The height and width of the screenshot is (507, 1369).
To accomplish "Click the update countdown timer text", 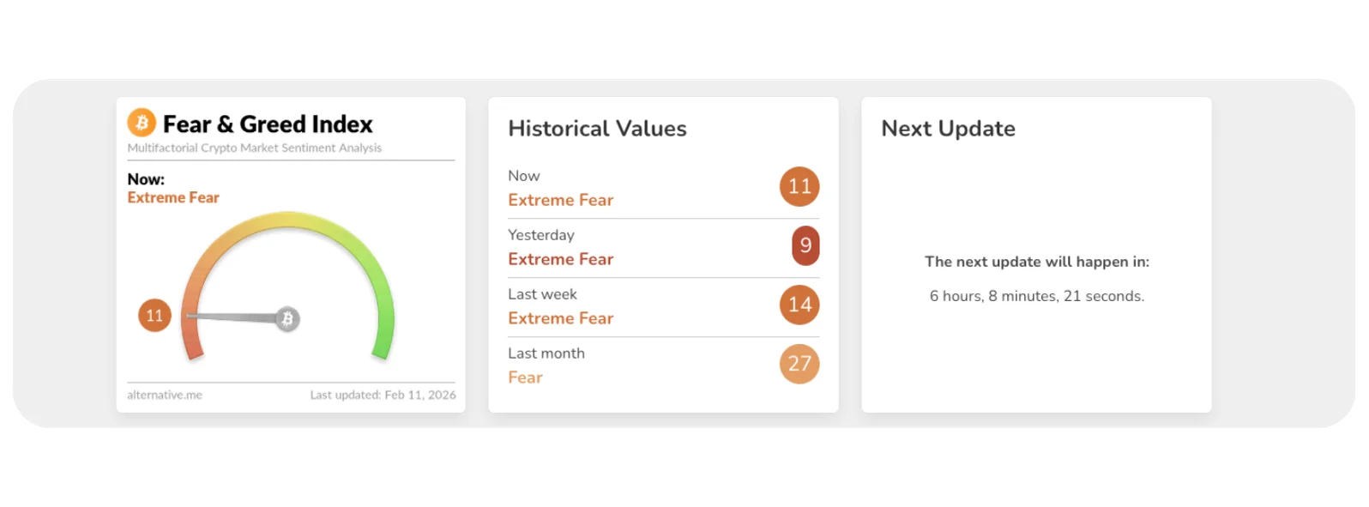I will tap(1036, 296).
